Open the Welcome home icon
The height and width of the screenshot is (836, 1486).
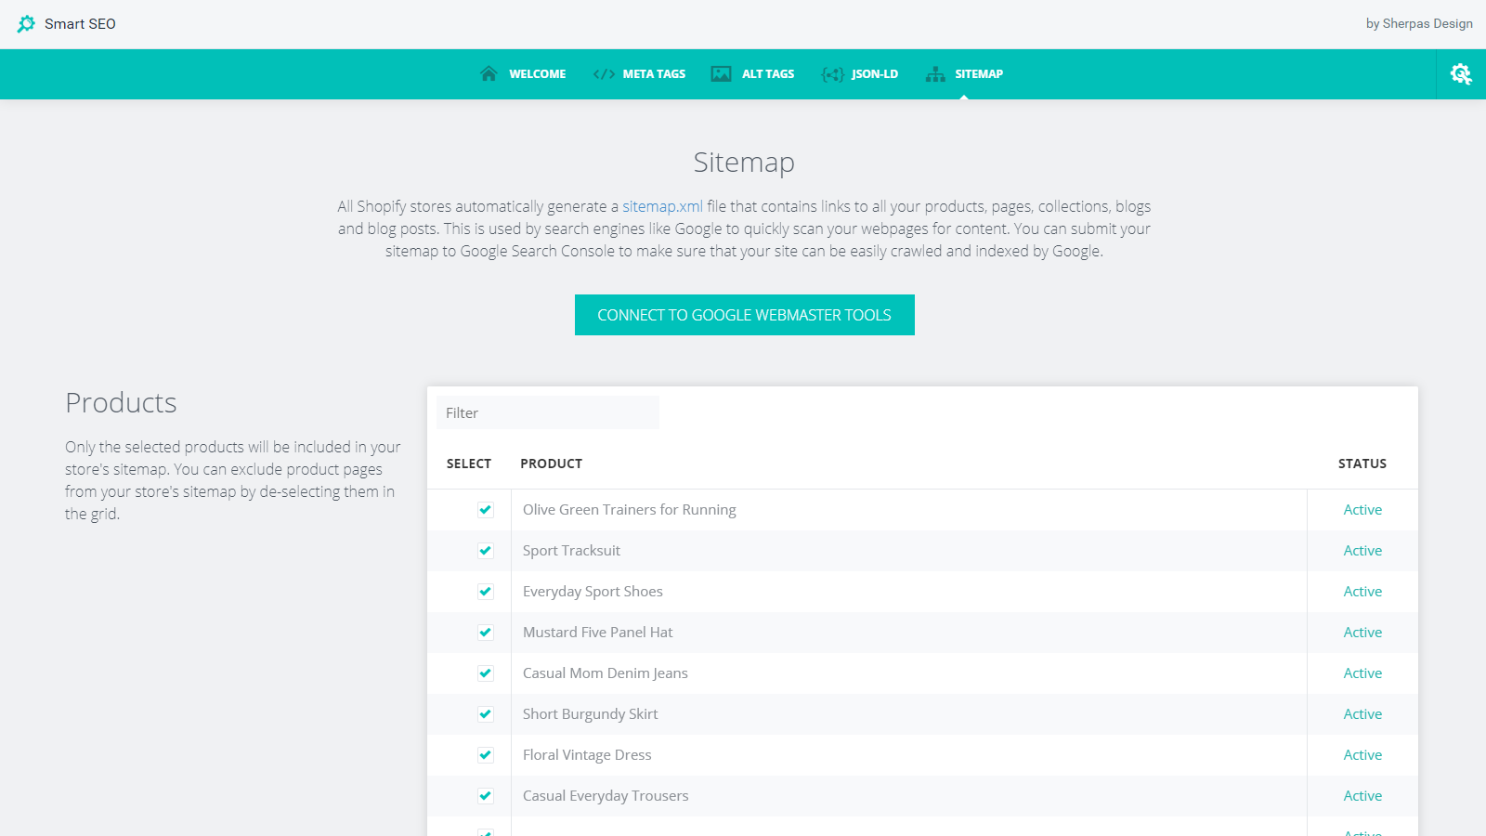[489, 73]
